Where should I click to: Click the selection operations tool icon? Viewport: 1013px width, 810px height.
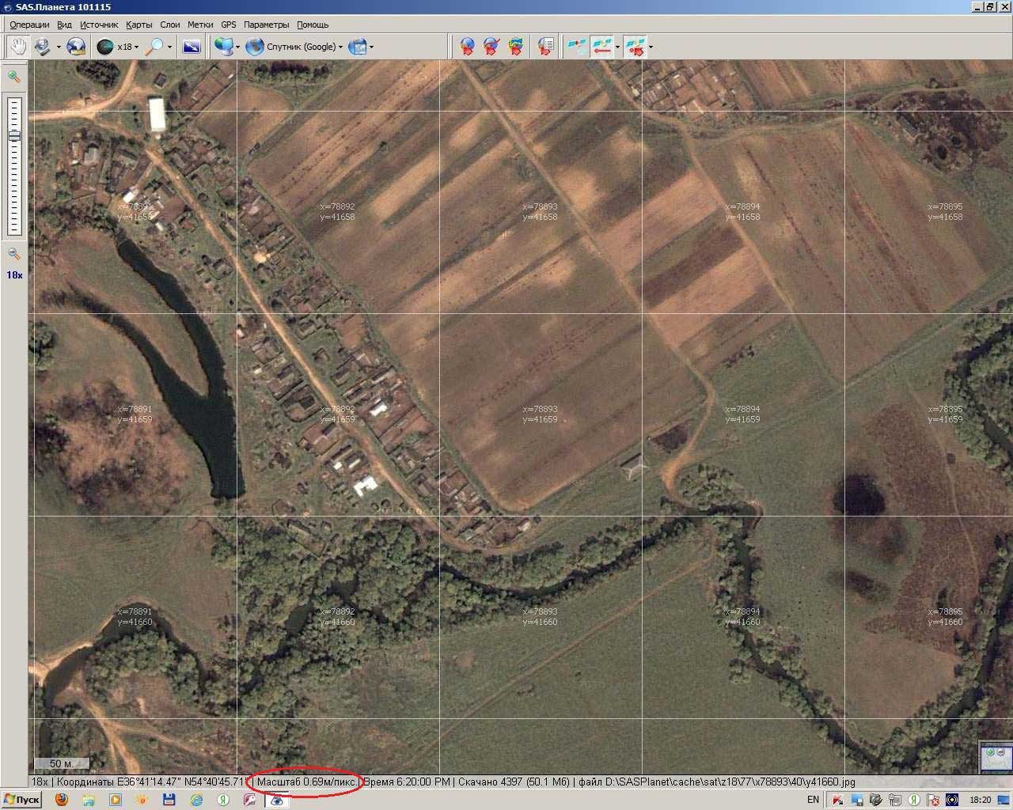(x=41, y=47)
